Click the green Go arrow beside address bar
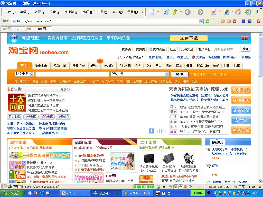 tap(208, 21)
